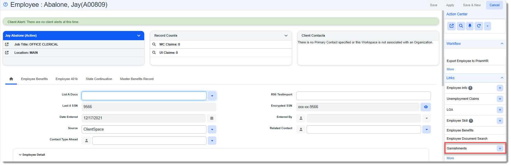Open the Job Title external link icon
This screenshot has width=511, height=166.
click(7, 44)
